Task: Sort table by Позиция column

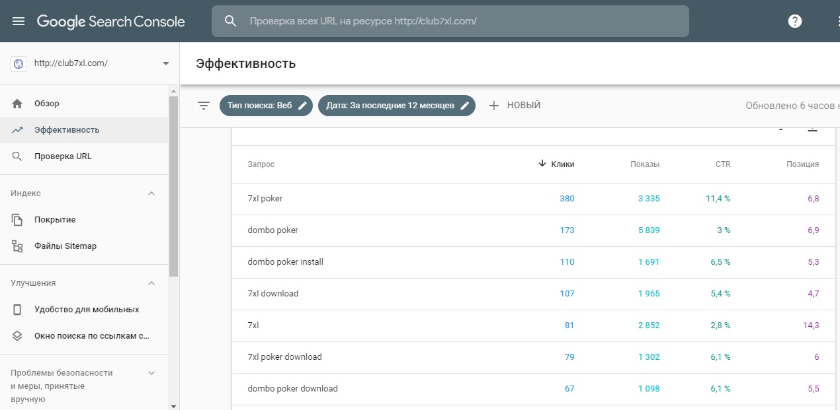Action: click(x=802, y=164)
